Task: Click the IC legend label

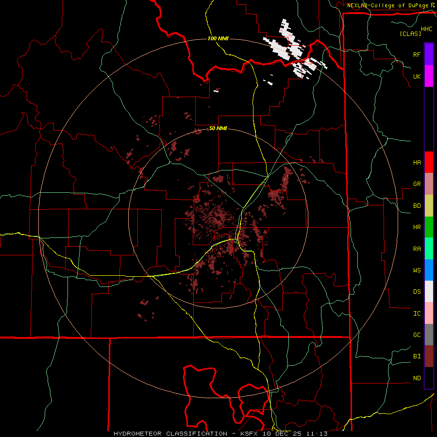Action: (x=417, y=314)
